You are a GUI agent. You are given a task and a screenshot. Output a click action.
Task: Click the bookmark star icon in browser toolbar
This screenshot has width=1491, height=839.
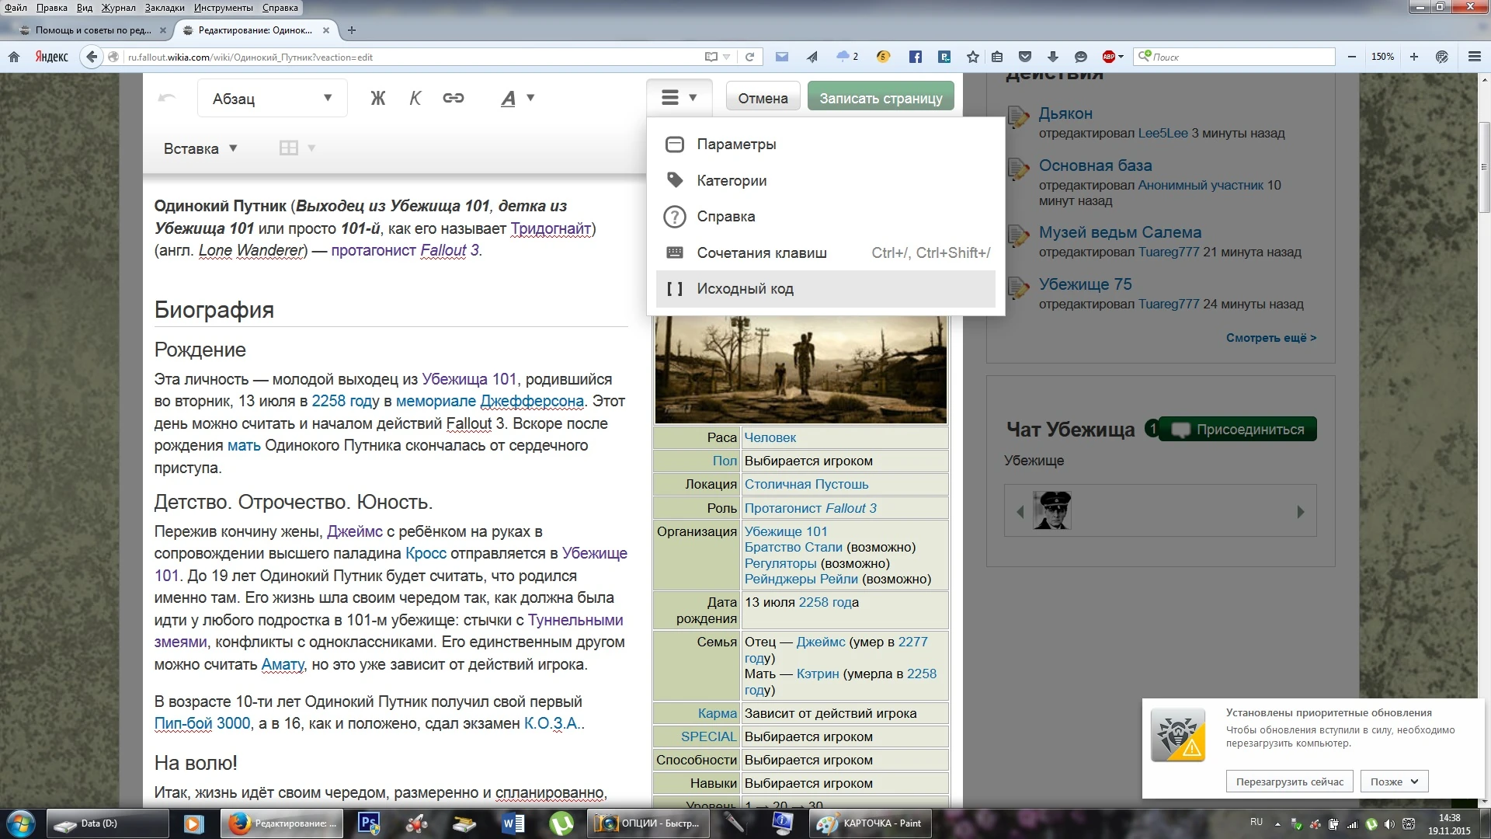(972, 57)
